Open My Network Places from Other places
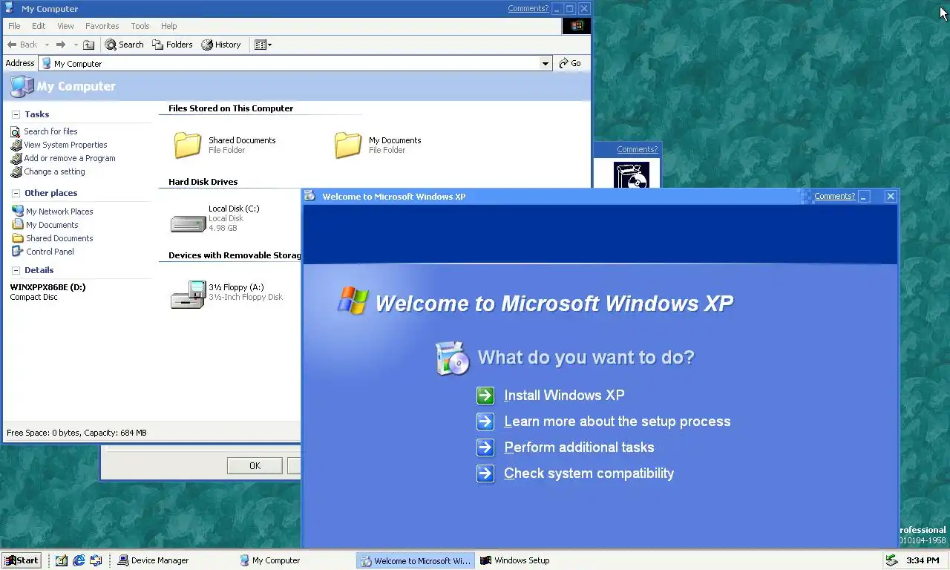The image size is (950, 570). (59, 212)
